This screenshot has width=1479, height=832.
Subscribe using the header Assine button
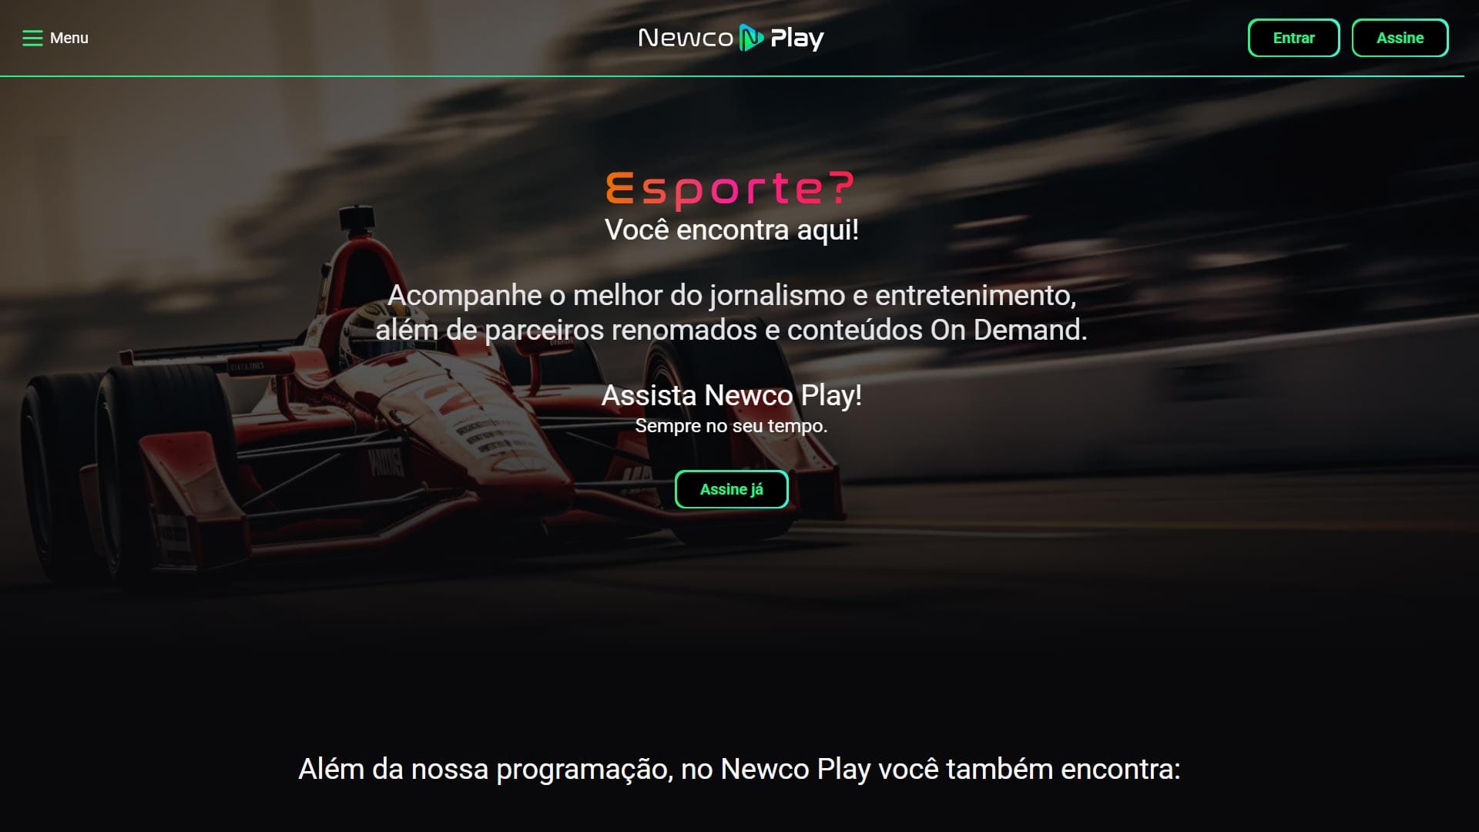point(1400,38)
